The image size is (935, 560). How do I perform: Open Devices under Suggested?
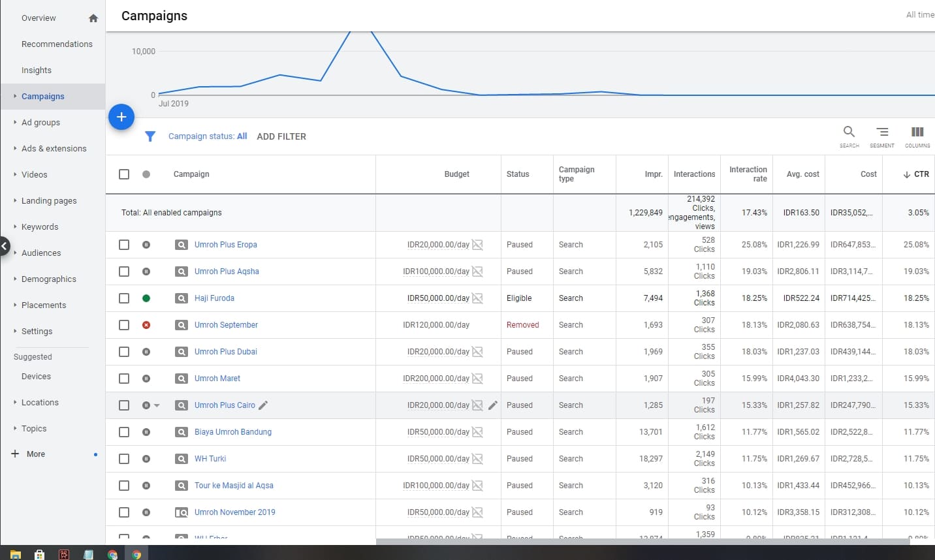point(36,377)
